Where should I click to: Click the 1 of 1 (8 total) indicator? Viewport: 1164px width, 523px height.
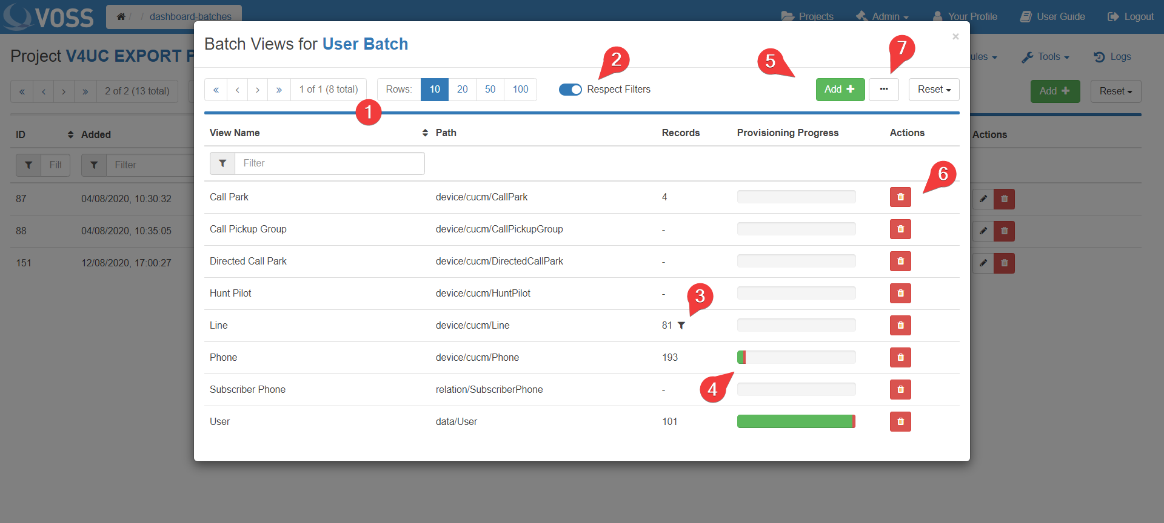coord(329,90)
